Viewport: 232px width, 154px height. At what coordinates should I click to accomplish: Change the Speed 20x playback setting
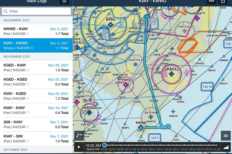pyautogui.click(x=93, y=149)
